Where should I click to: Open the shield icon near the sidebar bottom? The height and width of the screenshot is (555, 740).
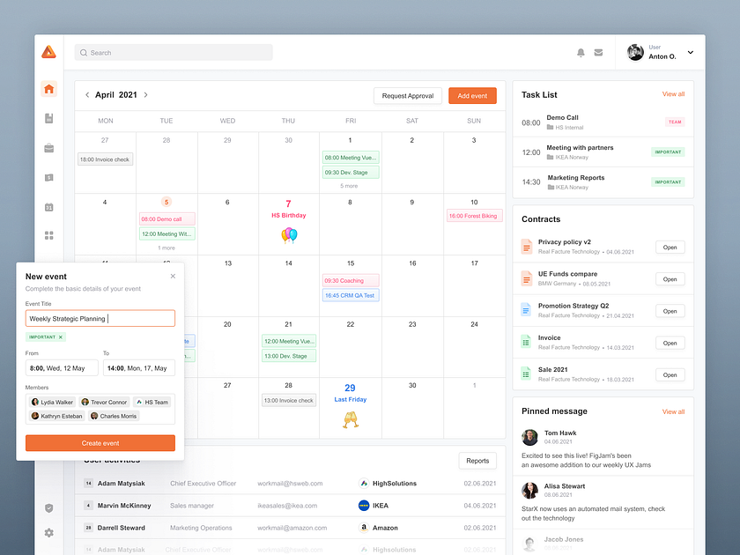coord(49,508)
